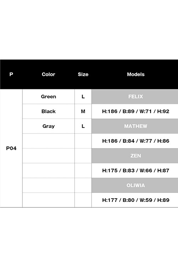Viewport: 178px width, 267px height.
Task: Click the Models column header
Action: (x=136, y=74)
